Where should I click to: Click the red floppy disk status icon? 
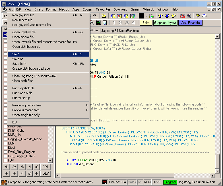coord(105,182)
